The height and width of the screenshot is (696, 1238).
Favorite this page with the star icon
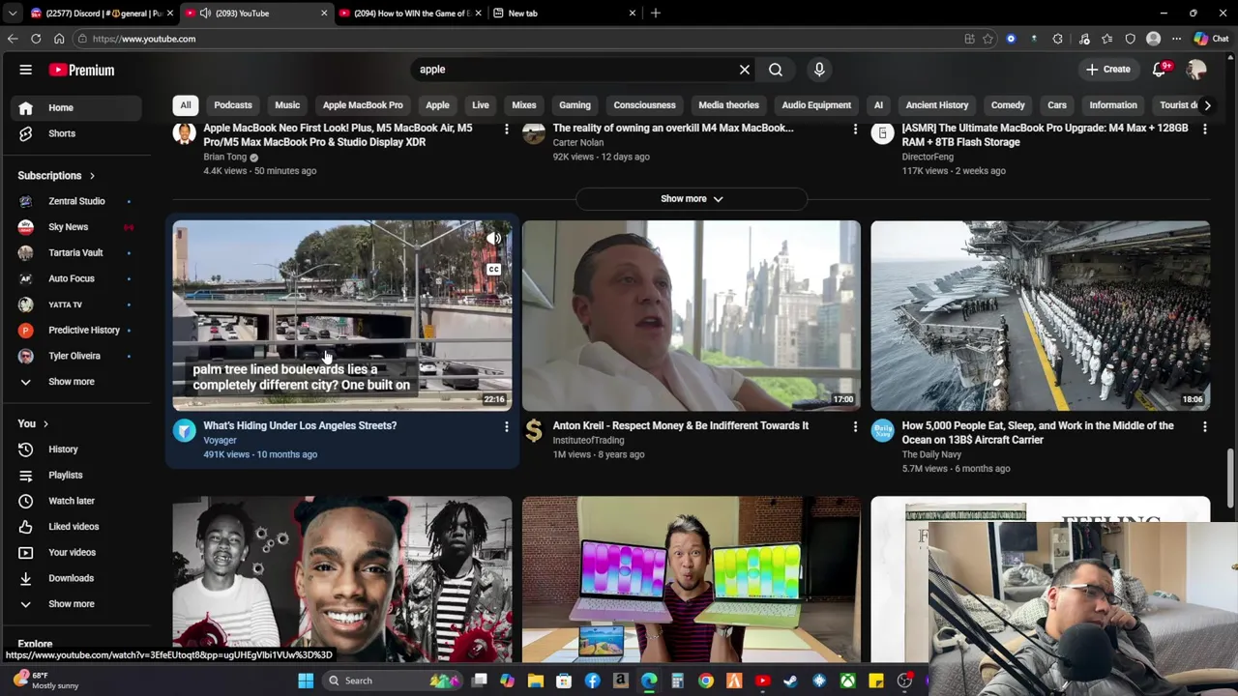(x=987, y=39)
